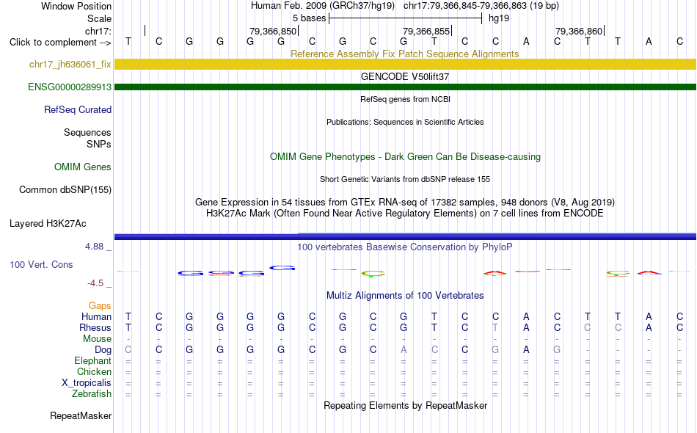Viewport: 697px width, 433px height.
Task: Click the Human Feb. 2009 (GRCh37/hg19) assembly text
Action: point(323,6)
